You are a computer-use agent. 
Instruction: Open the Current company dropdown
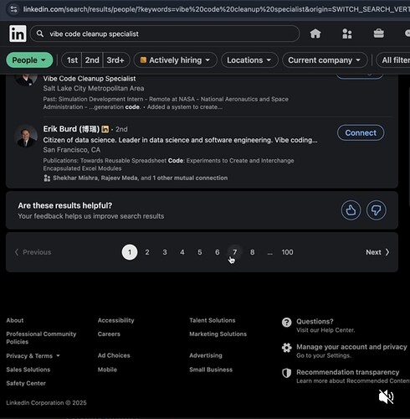pos(325,60)
